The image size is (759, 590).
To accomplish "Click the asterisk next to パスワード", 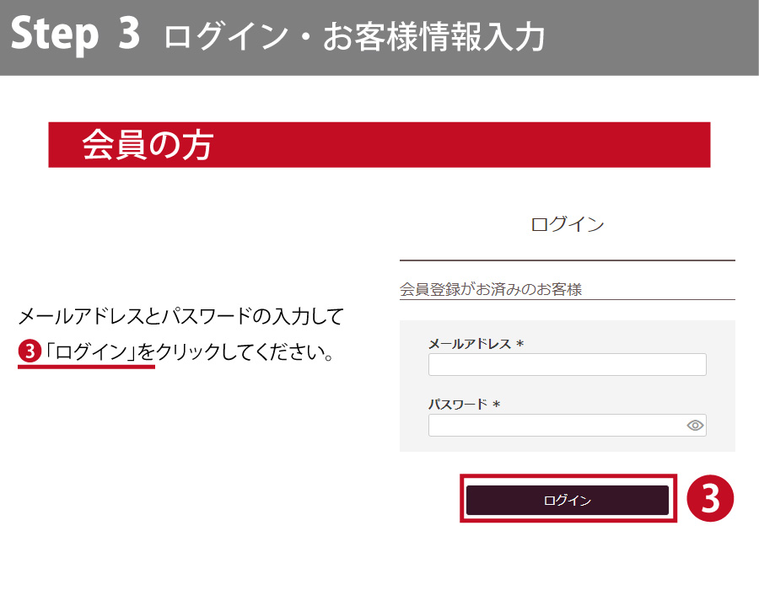I will pyautogui.click(x=497, y=405).
